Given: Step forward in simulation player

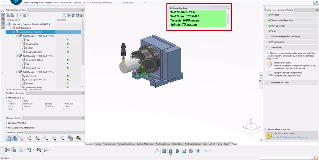Looking at the screenshot, I should pyautogui.click(x=177, y=151).
